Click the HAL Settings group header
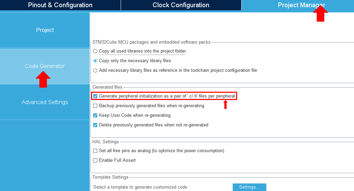The width and height of the screenshot is (354, 191). coord(106,142)
